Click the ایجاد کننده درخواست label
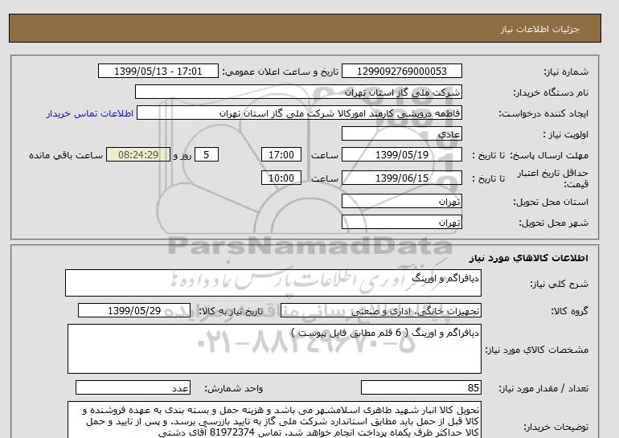This screenshot has height=438, width=619. [x=543, y=113]
